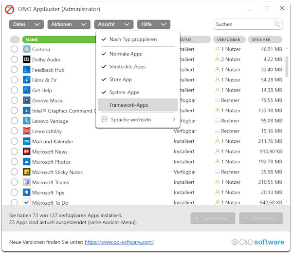Viewport: 292px width, 253px height.
Task: Click the 942,68 KB size value
Action: (271, 202)
